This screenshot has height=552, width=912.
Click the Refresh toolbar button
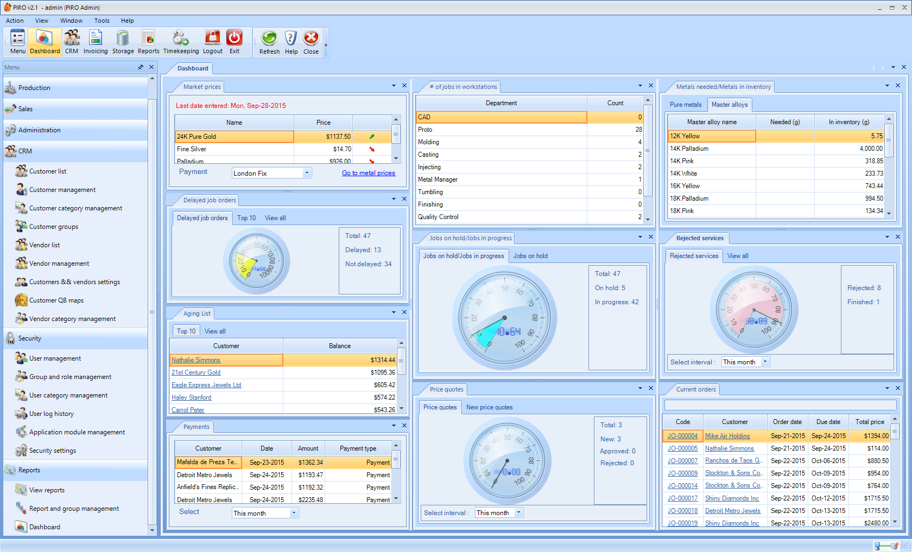pyautogui.click(x=269, y=42)
